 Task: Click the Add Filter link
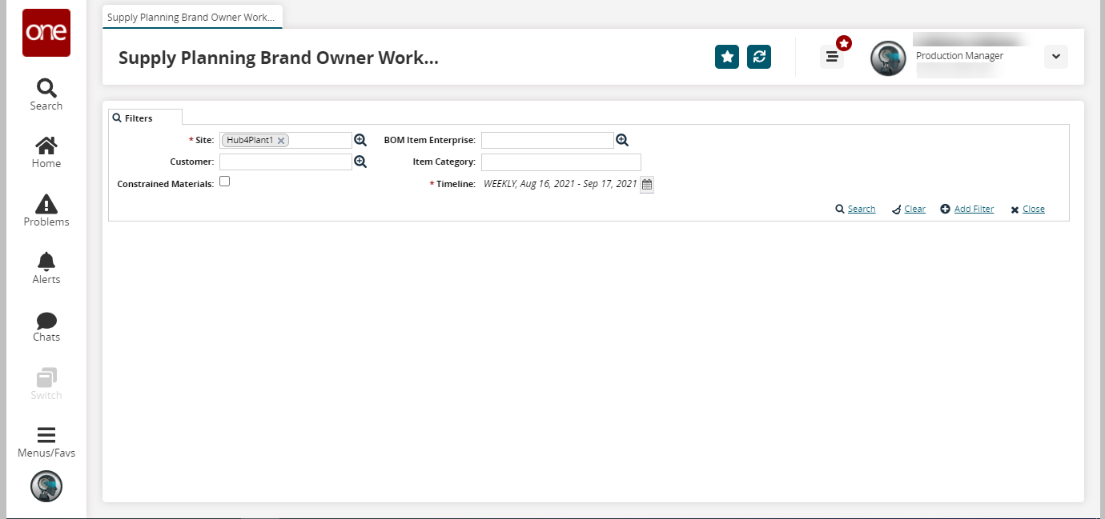tap(974, 209)
